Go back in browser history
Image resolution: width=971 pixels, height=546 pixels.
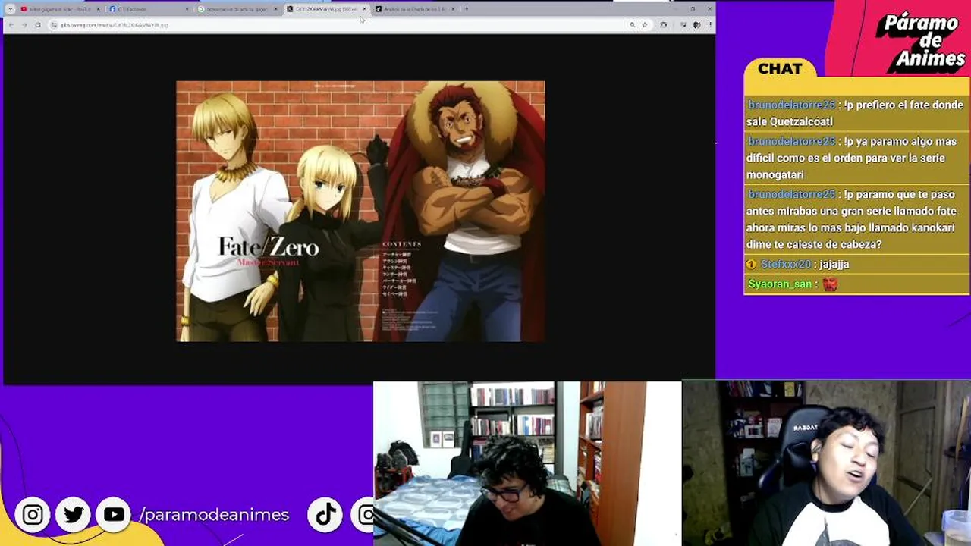[11, 25]
